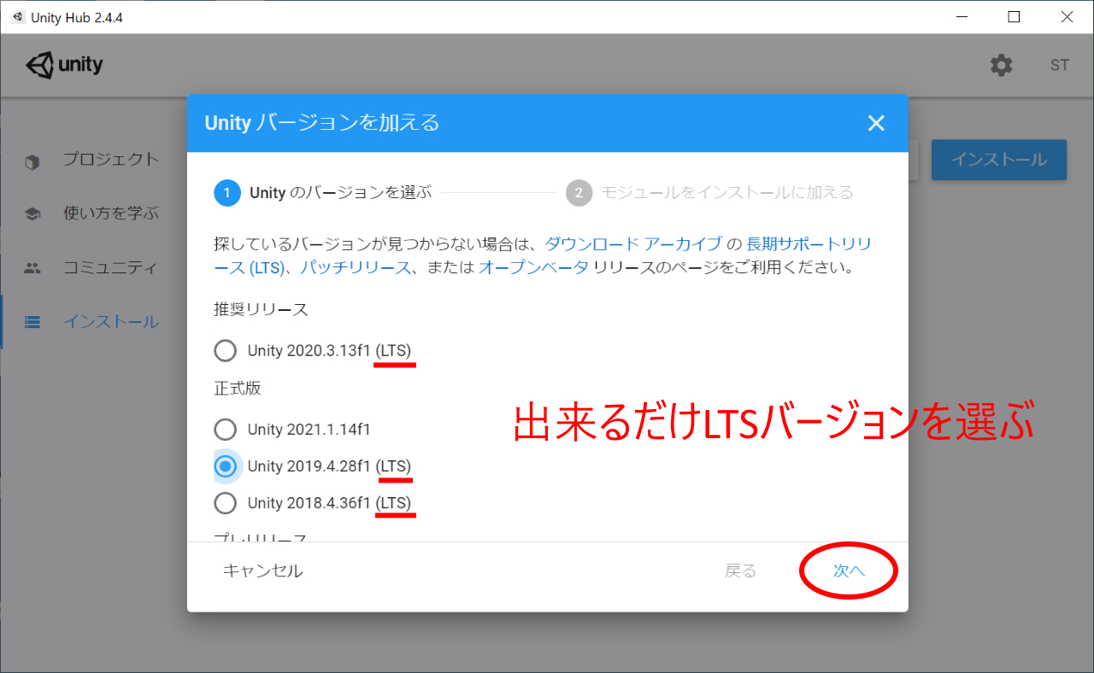1094x673 pixels.
Task: Click the Unity バージョンを加える dialog title
Action: coord(322,123)
